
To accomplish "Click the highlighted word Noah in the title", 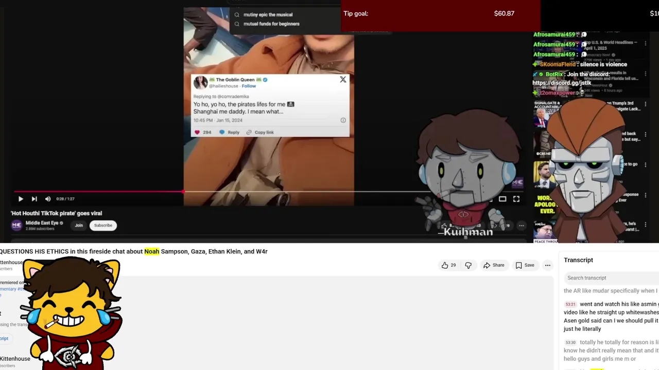I will pos(151,251).
